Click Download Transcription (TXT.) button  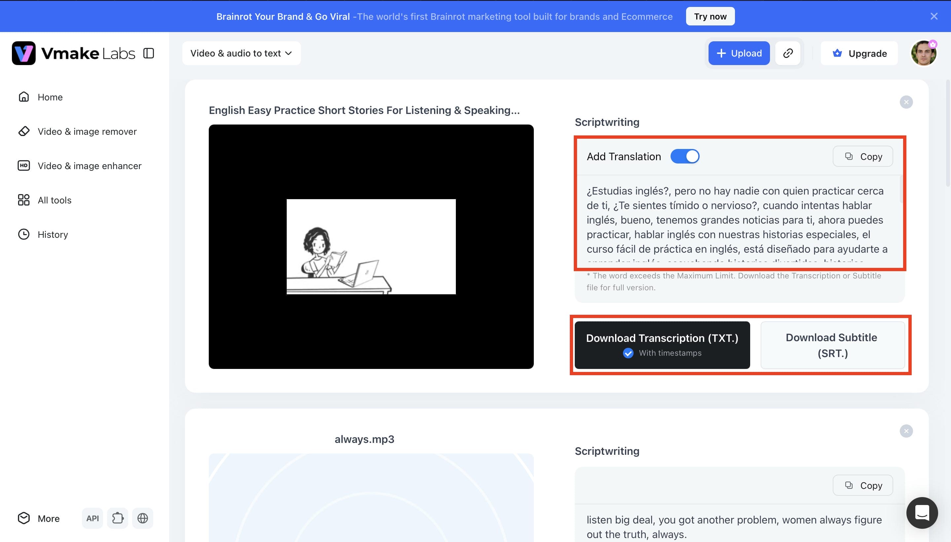(662, 345)
